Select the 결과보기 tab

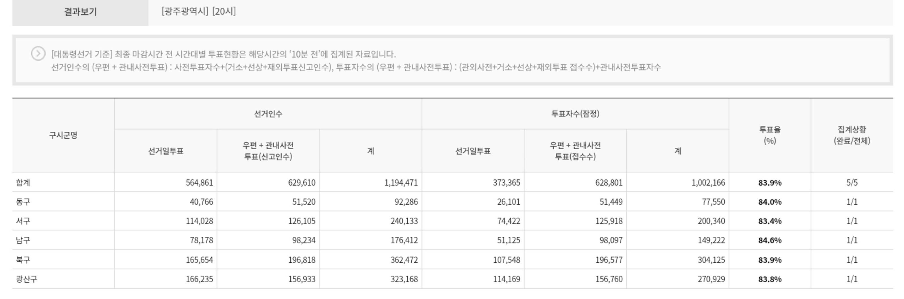click(80, 12)
